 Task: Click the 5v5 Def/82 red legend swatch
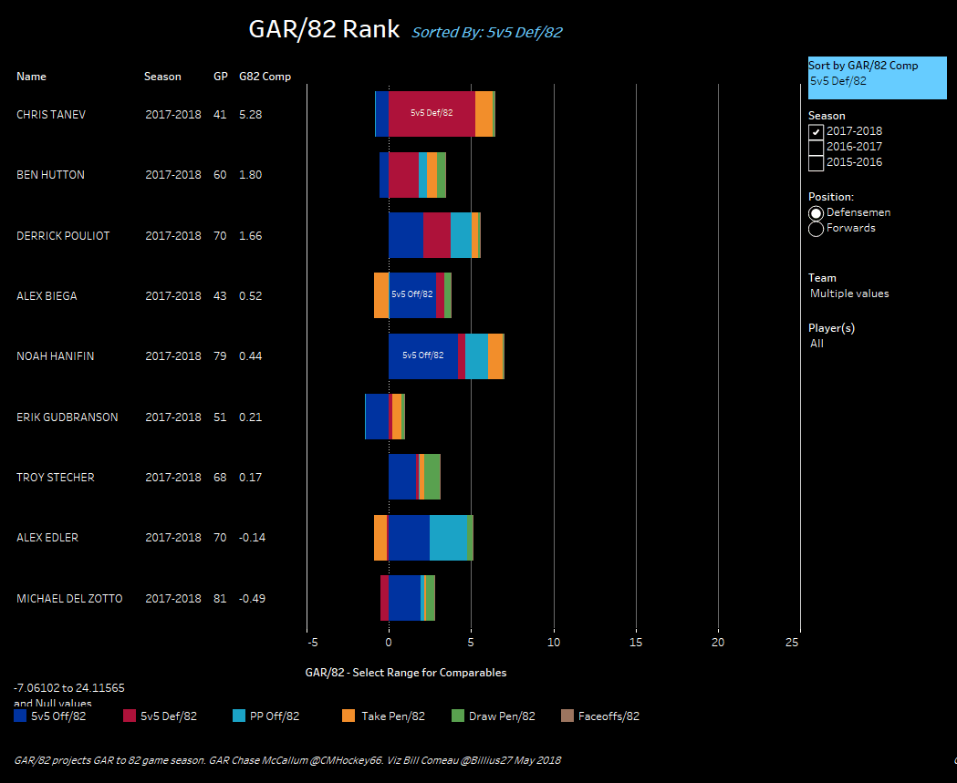click(129, 716)
